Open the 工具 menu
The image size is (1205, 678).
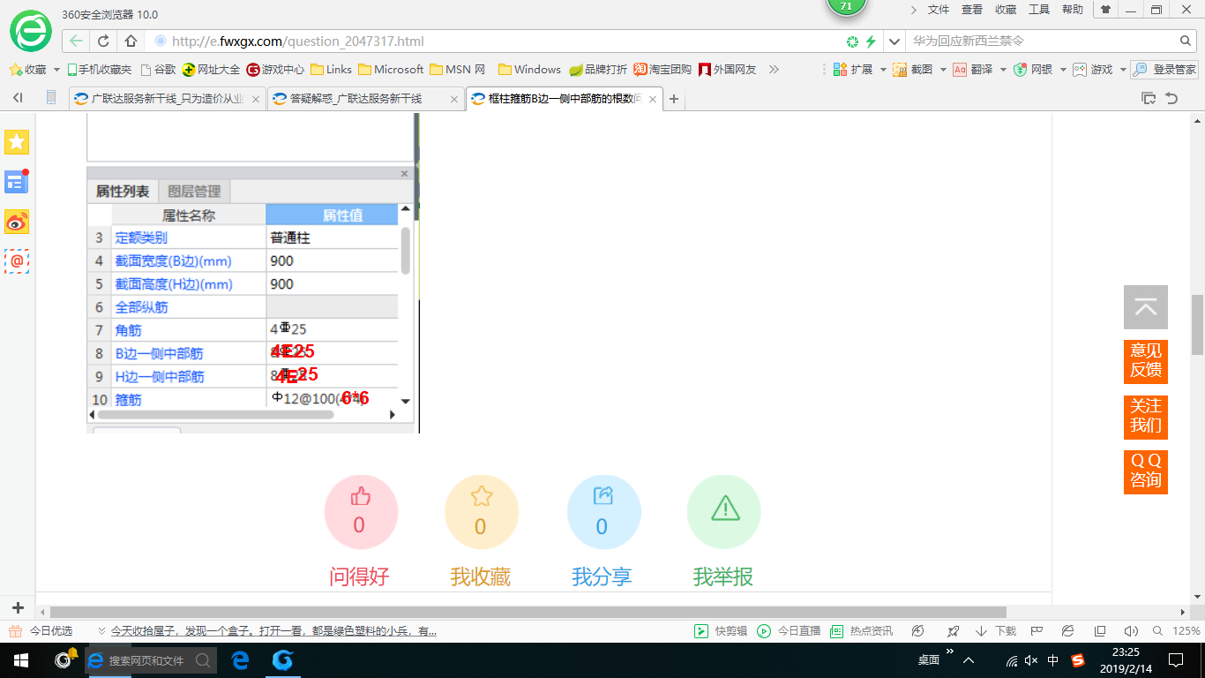(x=1039, y=10)
